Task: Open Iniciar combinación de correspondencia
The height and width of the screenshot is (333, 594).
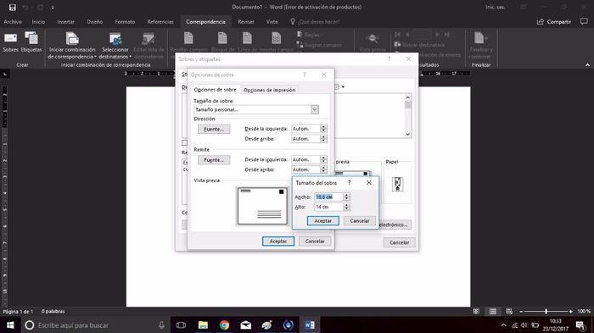Action: (72, 46)
